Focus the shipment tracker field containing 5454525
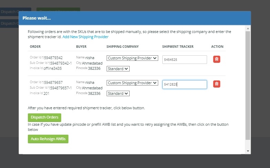Image resolution: width=270 pixels, height=168 pixels. pyautogui.click(x=184, y=59)
